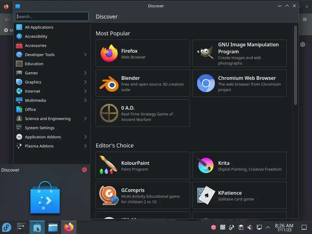Close the Discover taskbar preview tooltip
The width and height of the screenshot is (312, 234).
tap(84, 170)
